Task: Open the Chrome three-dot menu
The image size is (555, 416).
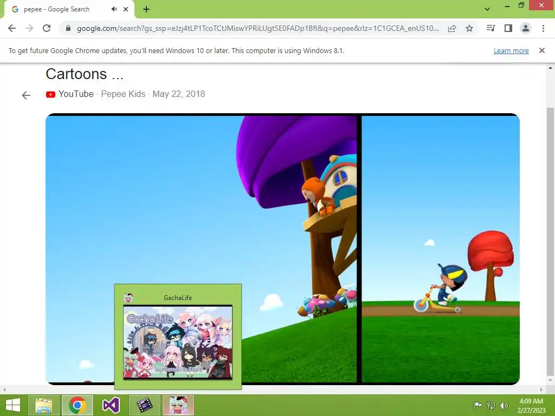Action: pyautogui.click(x=543, y=28)
